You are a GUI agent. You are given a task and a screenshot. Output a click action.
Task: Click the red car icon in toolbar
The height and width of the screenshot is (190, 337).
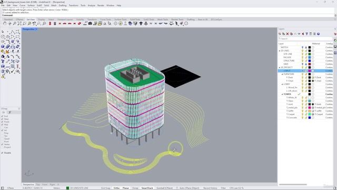(80, 23)
